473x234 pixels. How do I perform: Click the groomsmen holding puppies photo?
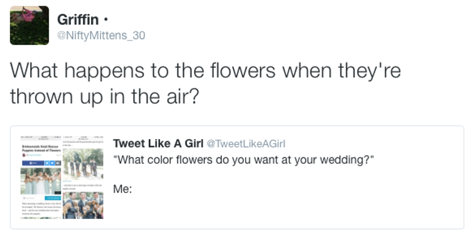click(83, 205)
